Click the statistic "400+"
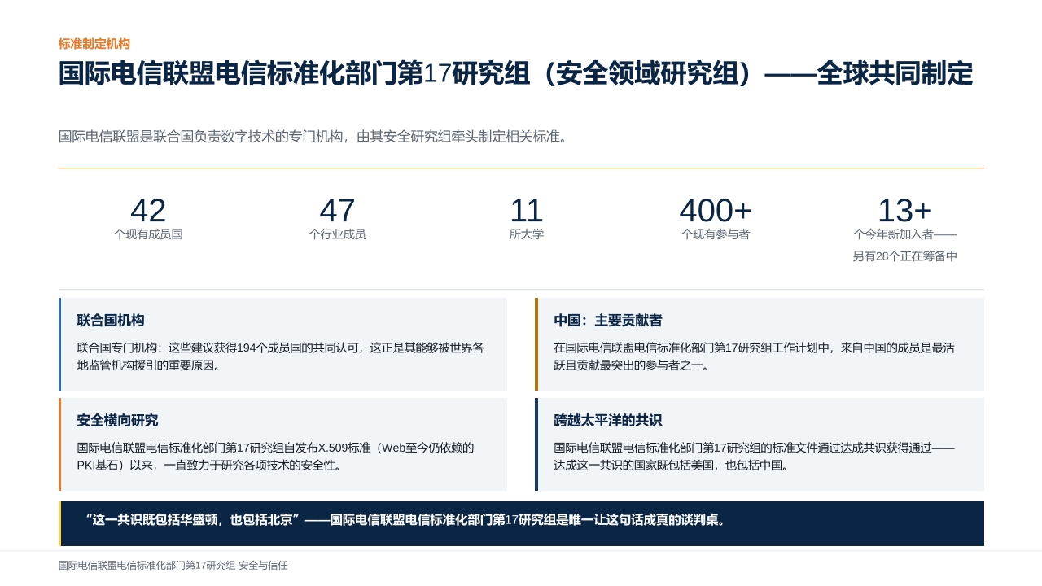Screen dimensions: 1042x586 click(716, 211)
